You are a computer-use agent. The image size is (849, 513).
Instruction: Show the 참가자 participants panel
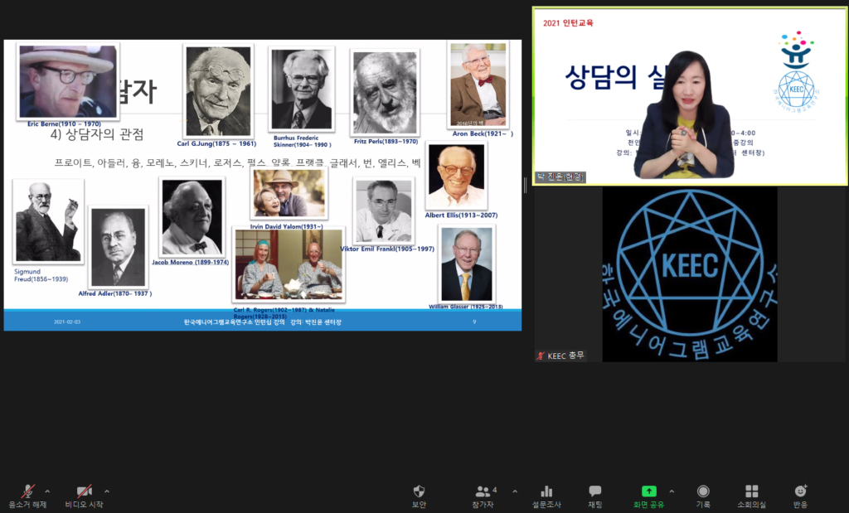coord(483,496)
